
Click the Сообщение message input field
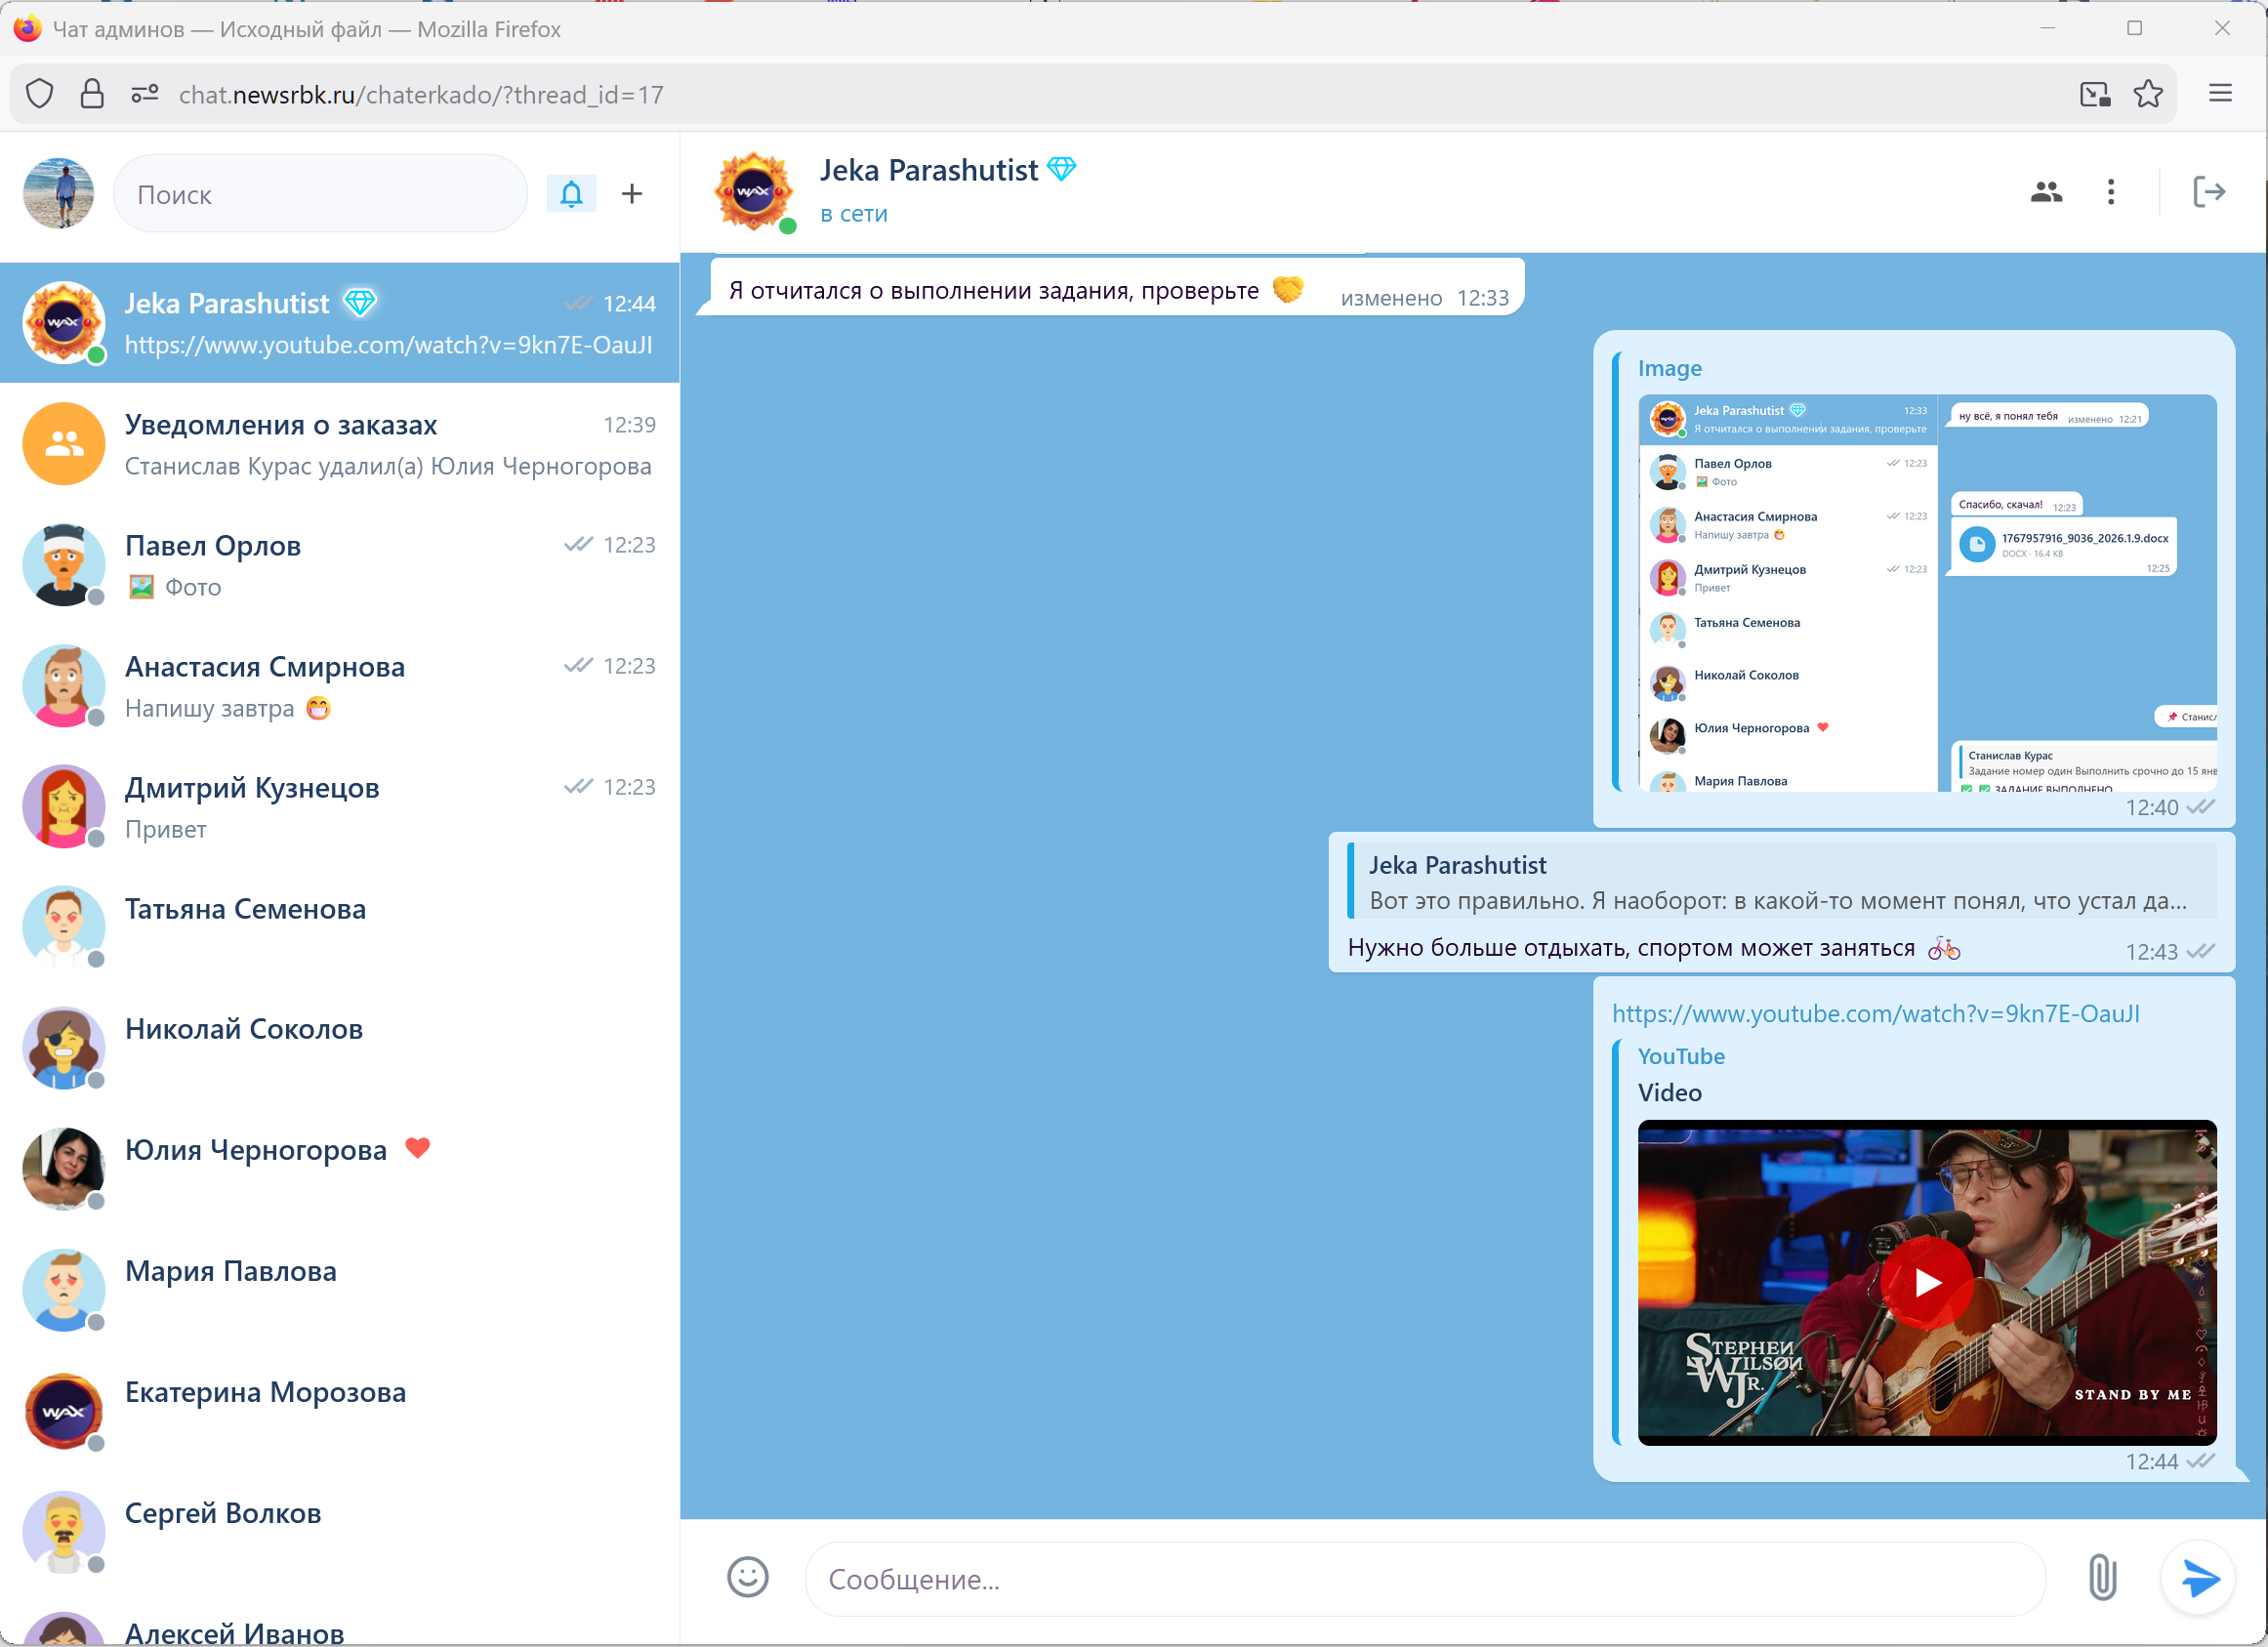tap(1400, 1578)
